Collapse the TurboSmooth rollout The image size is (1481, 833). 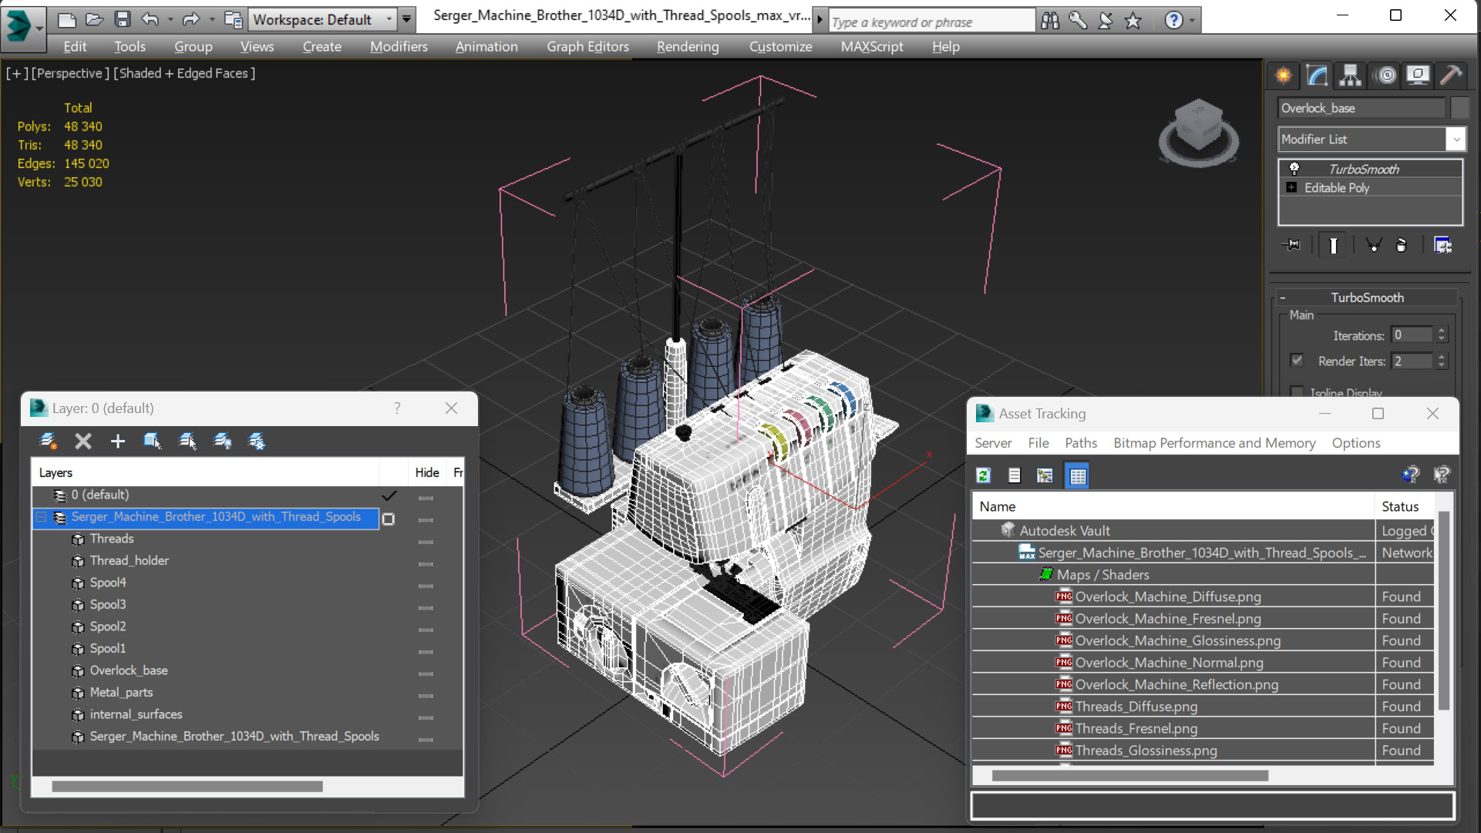(x=1283, y=297)
